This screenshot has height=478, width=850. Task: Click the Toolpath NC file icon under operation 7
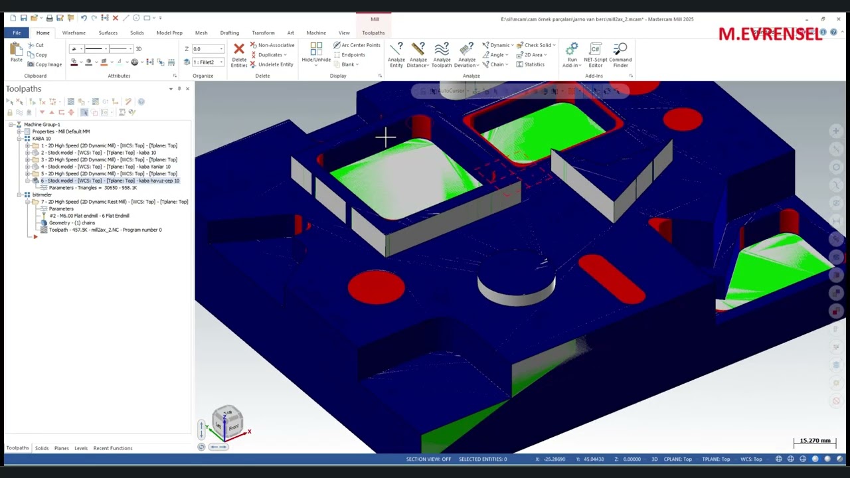click(44, 230)
